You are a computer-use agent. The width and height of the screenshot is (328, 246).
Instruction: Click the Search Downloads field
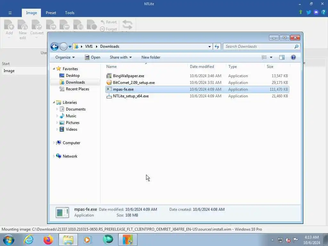pos(261,46)
